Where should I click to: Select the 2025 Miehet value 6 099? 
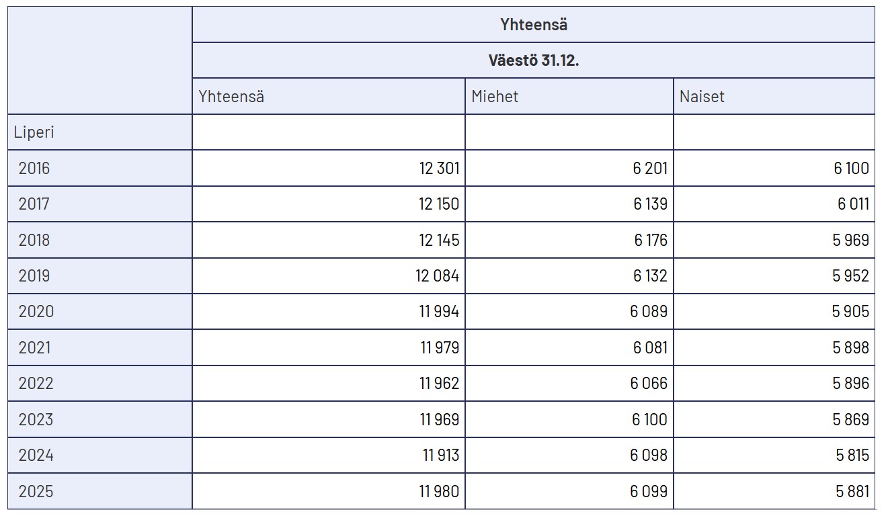pyautogui.click(x=649, y=491)
